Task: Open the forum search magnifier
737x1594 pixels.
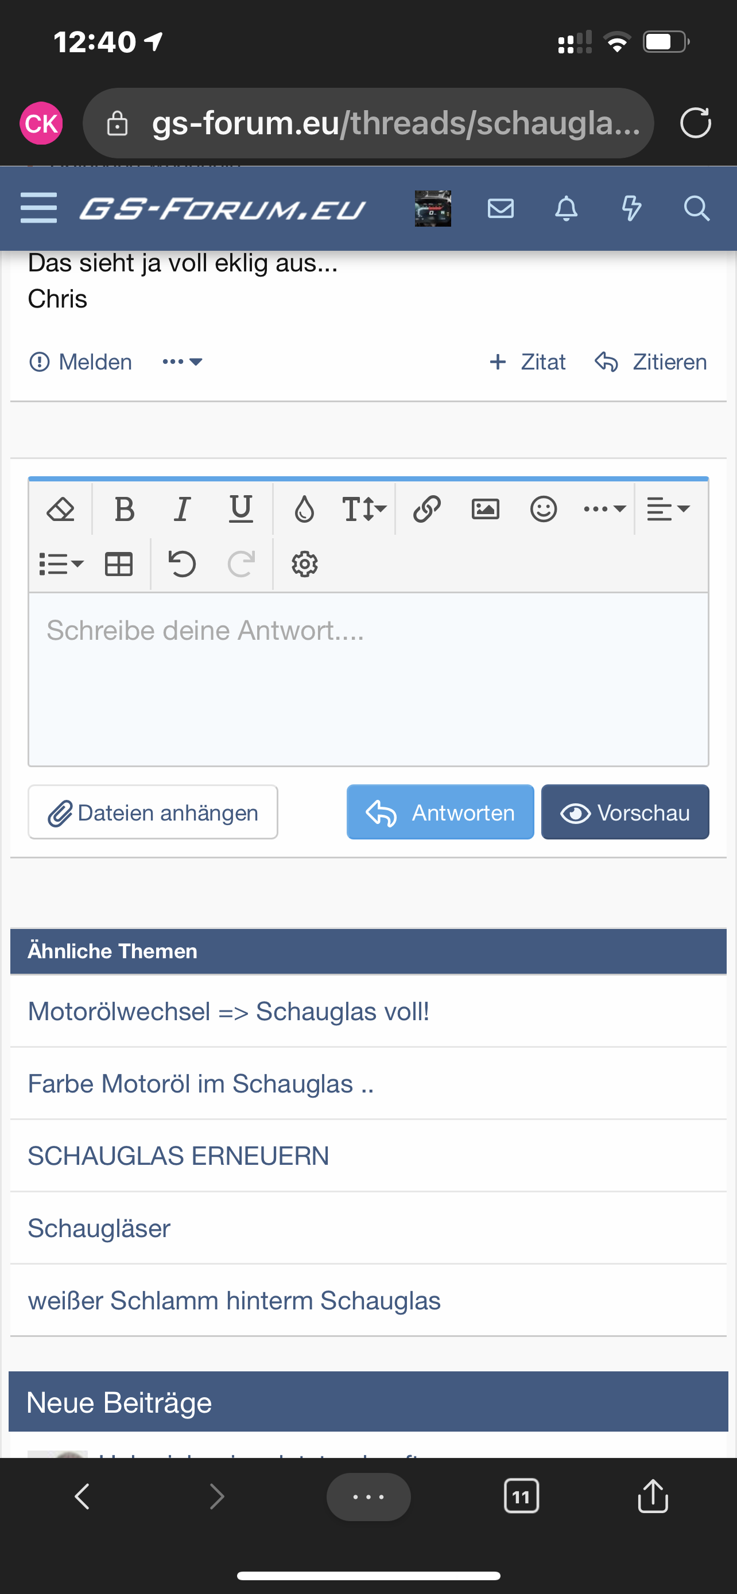Action: tap(696, 208)
